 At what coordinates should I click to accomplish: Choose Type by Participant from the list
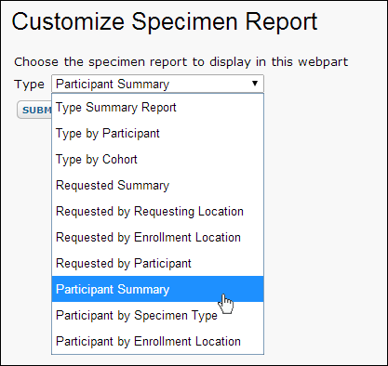coord(157,134)
